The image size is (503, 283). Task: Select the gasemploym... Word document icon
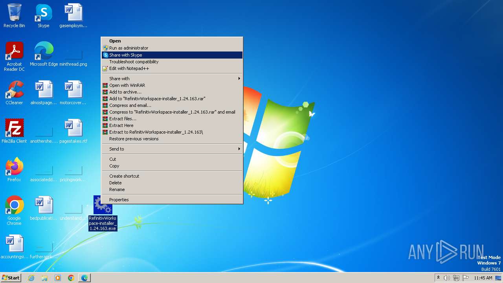[x=73, y=16]
